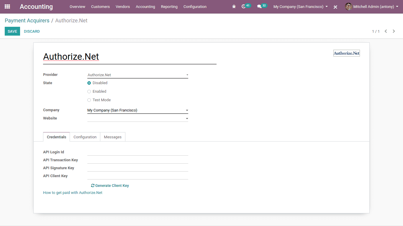Click Mitchell Admin avatar picture
403x226 pixels.
[348, 6]
